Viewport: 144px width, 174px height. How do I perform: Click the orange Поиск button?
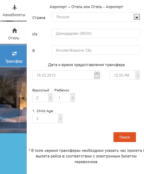click(125, 137)
